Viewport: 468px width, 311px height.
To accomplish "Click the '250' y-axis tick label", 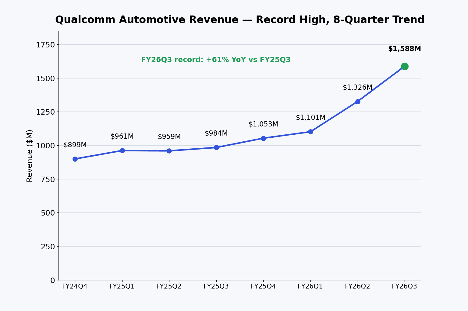I will 48,247.
